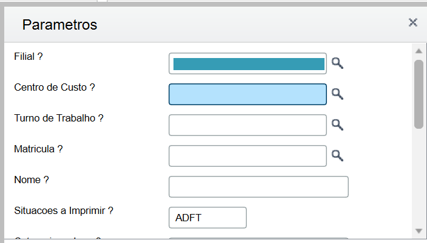
Task: Focus the Matricula input box
Action: [x=247, y=156]
